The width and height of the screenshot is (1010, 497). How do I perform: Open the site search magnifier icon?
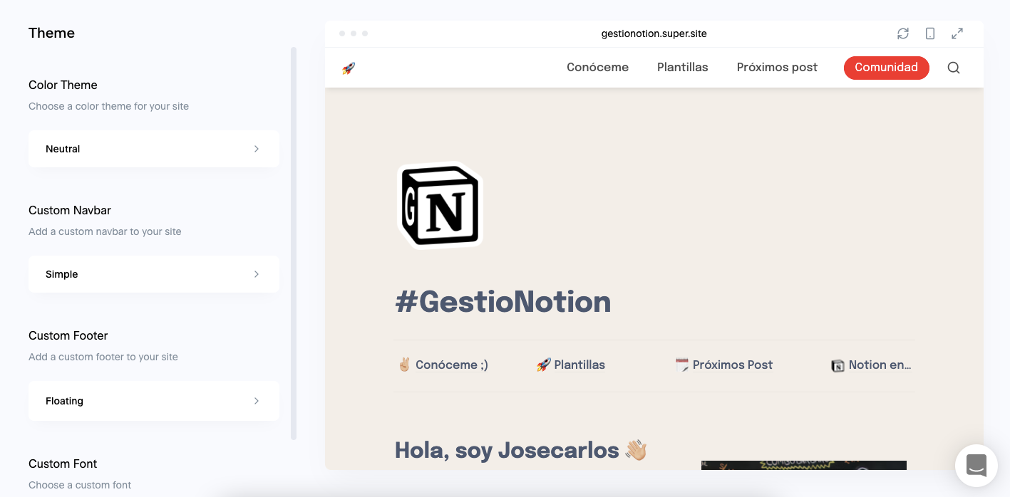coord(954,68)
